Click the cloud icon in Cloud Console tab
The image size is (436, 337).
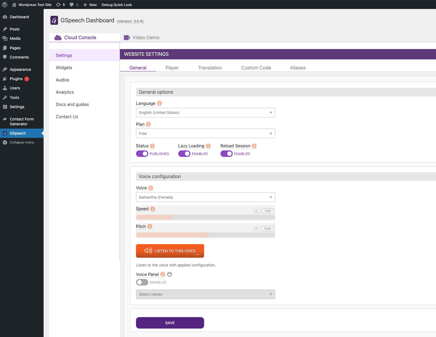point(58,38)
